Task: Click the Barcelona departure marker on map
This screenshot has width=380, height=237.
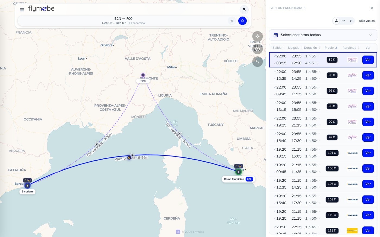Action: pyautogui.click(x=27, y=186)
